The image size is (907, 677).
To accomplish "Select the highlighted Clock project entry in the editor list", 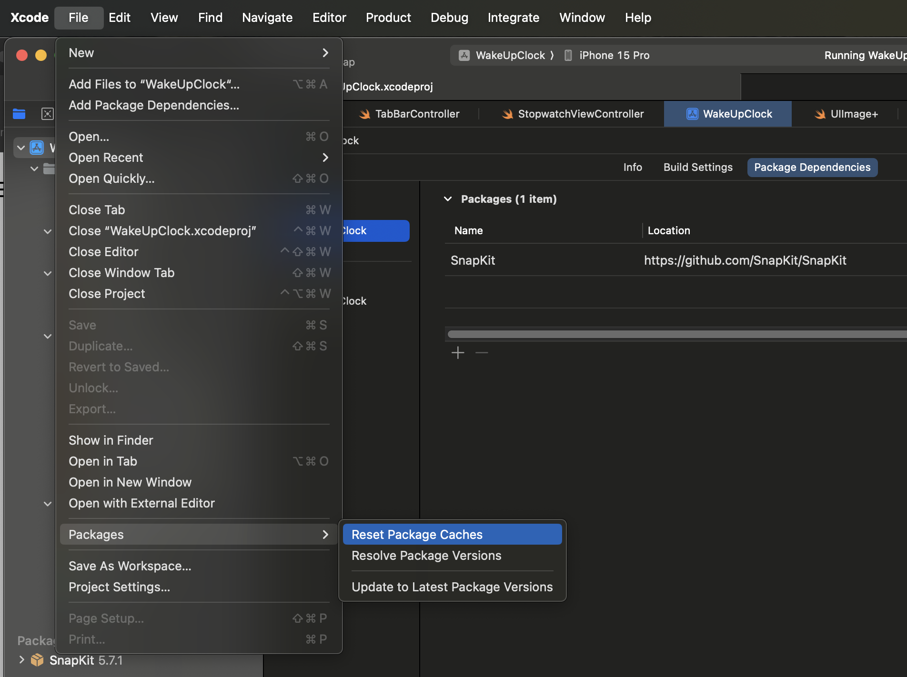I will [375, 230].
